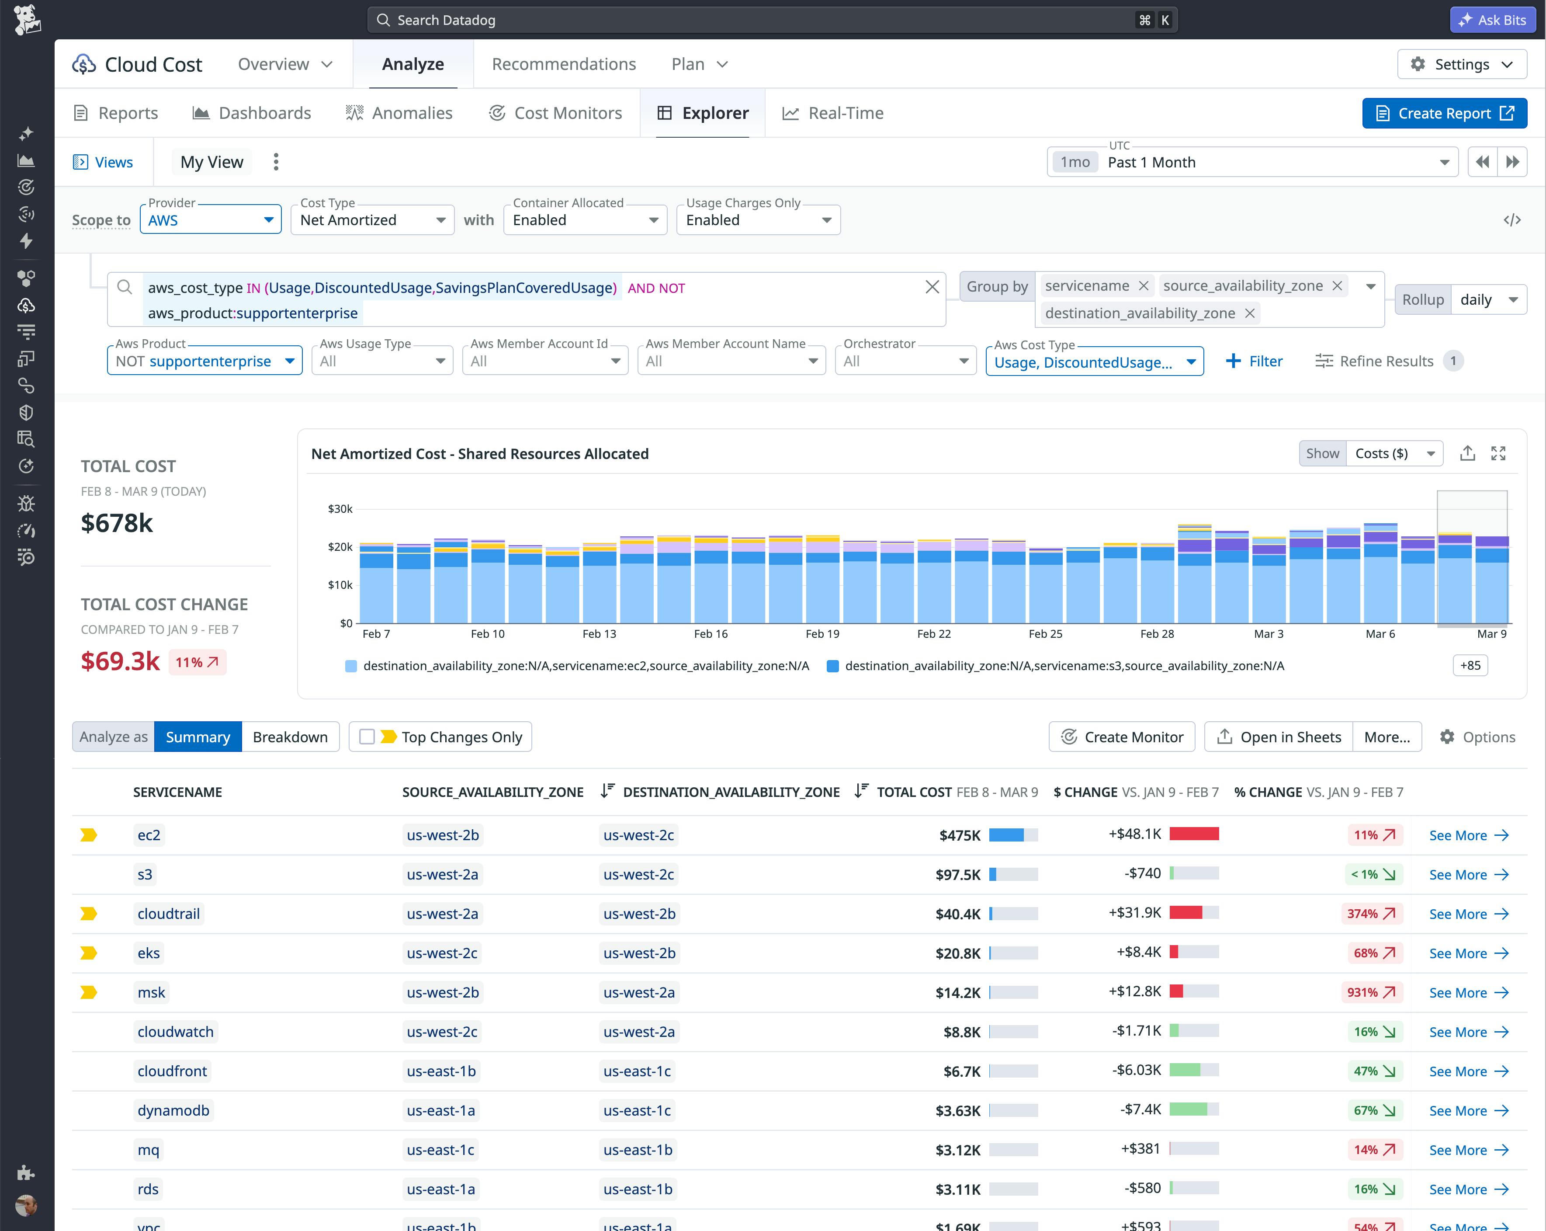Viewport: 1546px width, 1231px height.
Task: Click inside the Search Datadog field
Action: (x=717, y=19)
